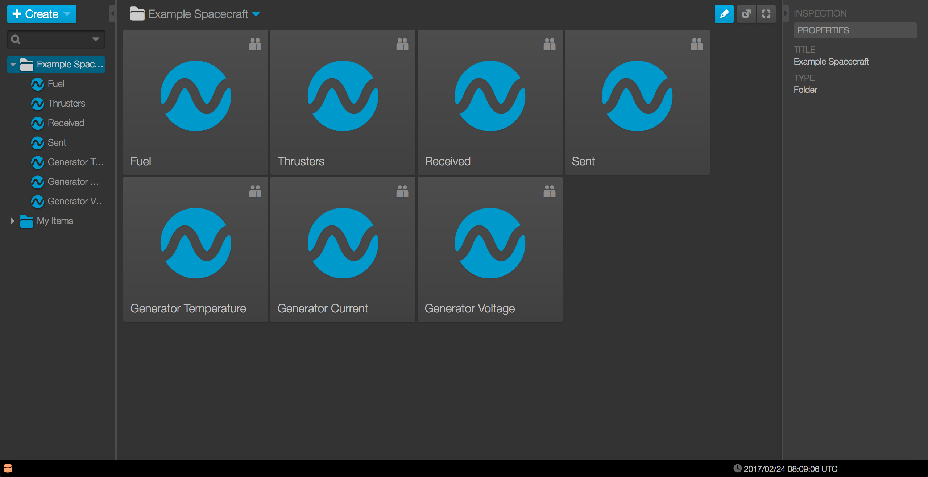Viewport: 928px width, 477px height.
Task: Click the search input field
Action: click(54, 39)
